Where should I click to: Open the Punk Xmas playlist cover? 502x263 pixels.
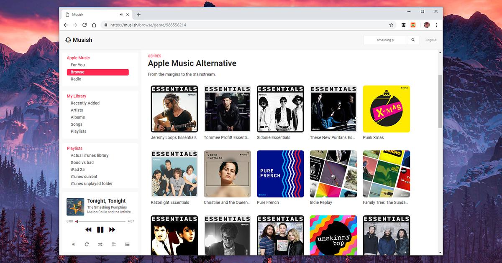pos(387,109)
